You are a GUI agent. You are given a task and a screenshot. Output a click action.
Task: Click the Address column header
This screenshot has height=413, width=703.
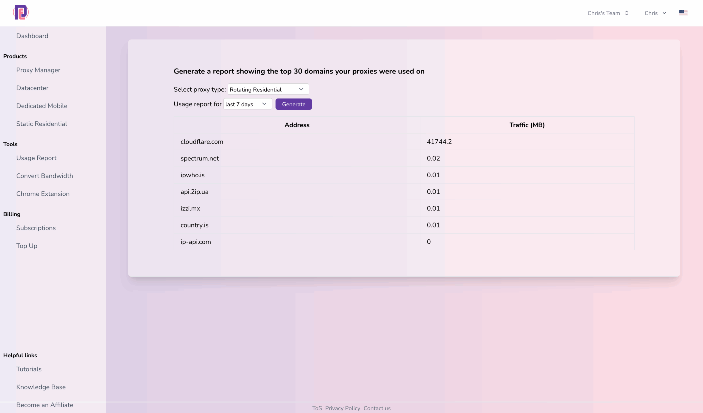297,125
